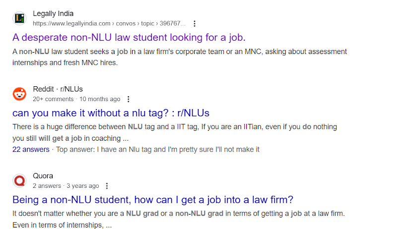408x229 pixels.
Task: Click the 'Legally India' site name
Action: (53, 13)
